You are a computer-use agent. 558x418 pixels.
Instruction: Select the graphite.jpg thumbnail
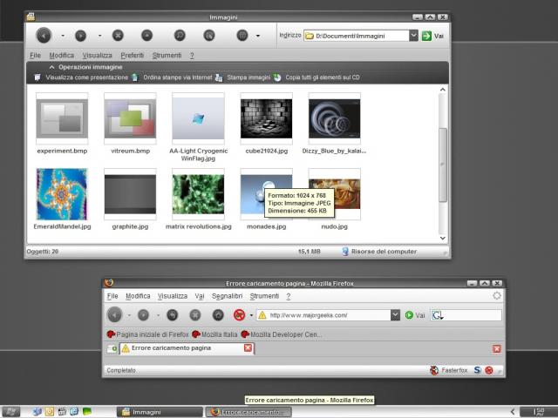point(130,194)
